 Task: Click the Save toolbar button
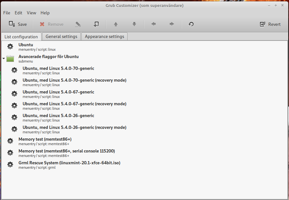[18, 24]
